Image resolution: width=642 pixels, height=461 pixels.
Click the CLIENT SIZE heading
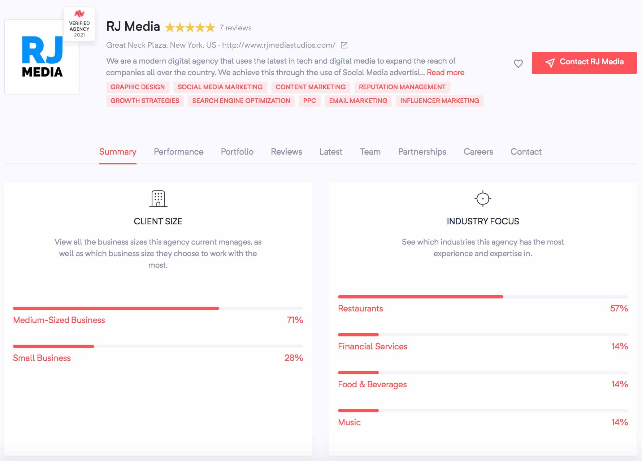point(158,221)
